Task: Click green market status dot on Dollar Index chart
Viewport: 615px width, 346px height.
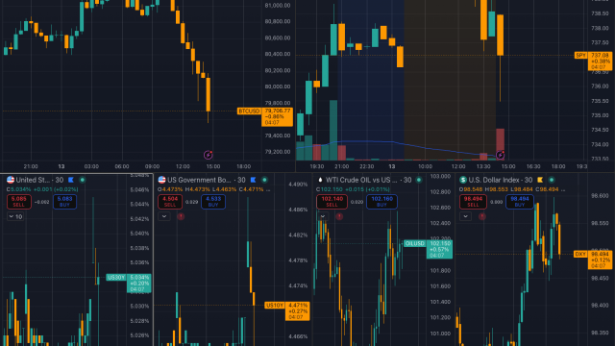Action: coord(552,180)
